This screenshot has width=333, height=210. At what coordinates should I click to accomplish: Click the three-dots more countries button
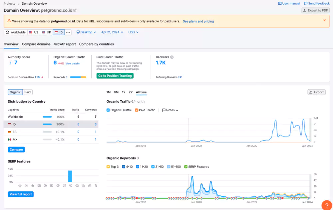point(68,32)
